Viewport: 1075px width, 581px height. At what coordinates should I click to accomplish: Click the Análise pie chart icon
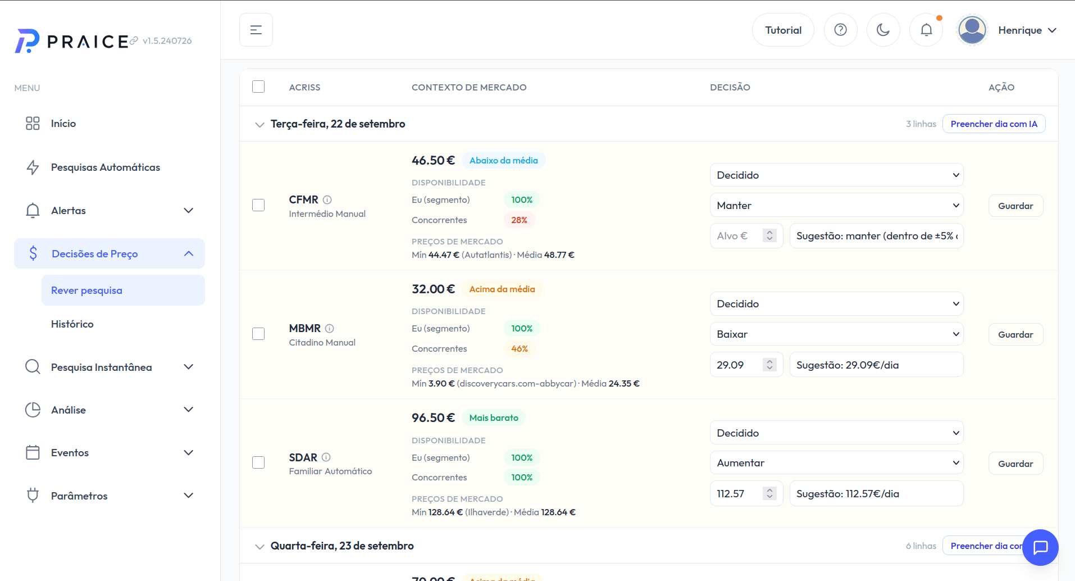[33, 410]
